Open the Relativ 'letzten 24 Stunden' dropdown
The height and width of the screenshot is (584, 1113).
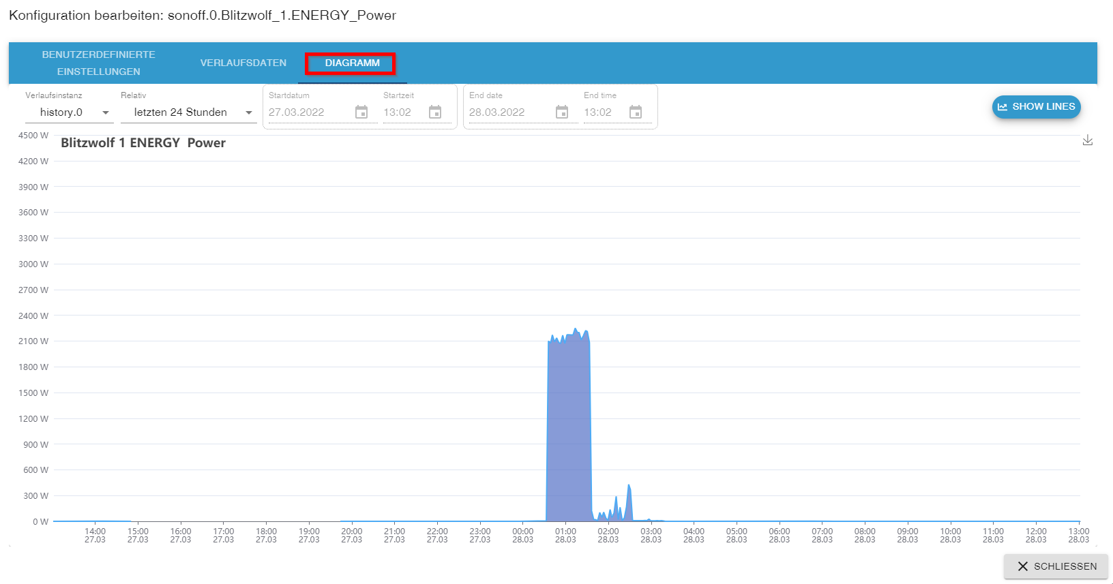tap(188, 112)
